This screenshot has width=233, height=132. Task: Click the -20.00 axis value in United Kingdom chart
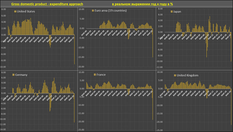point(160,122)
